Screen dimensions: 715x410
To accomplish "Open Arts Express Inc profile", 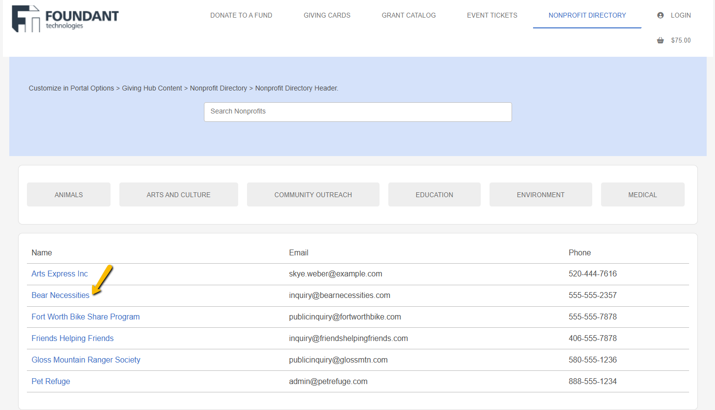I will click(x=60, y=274).
